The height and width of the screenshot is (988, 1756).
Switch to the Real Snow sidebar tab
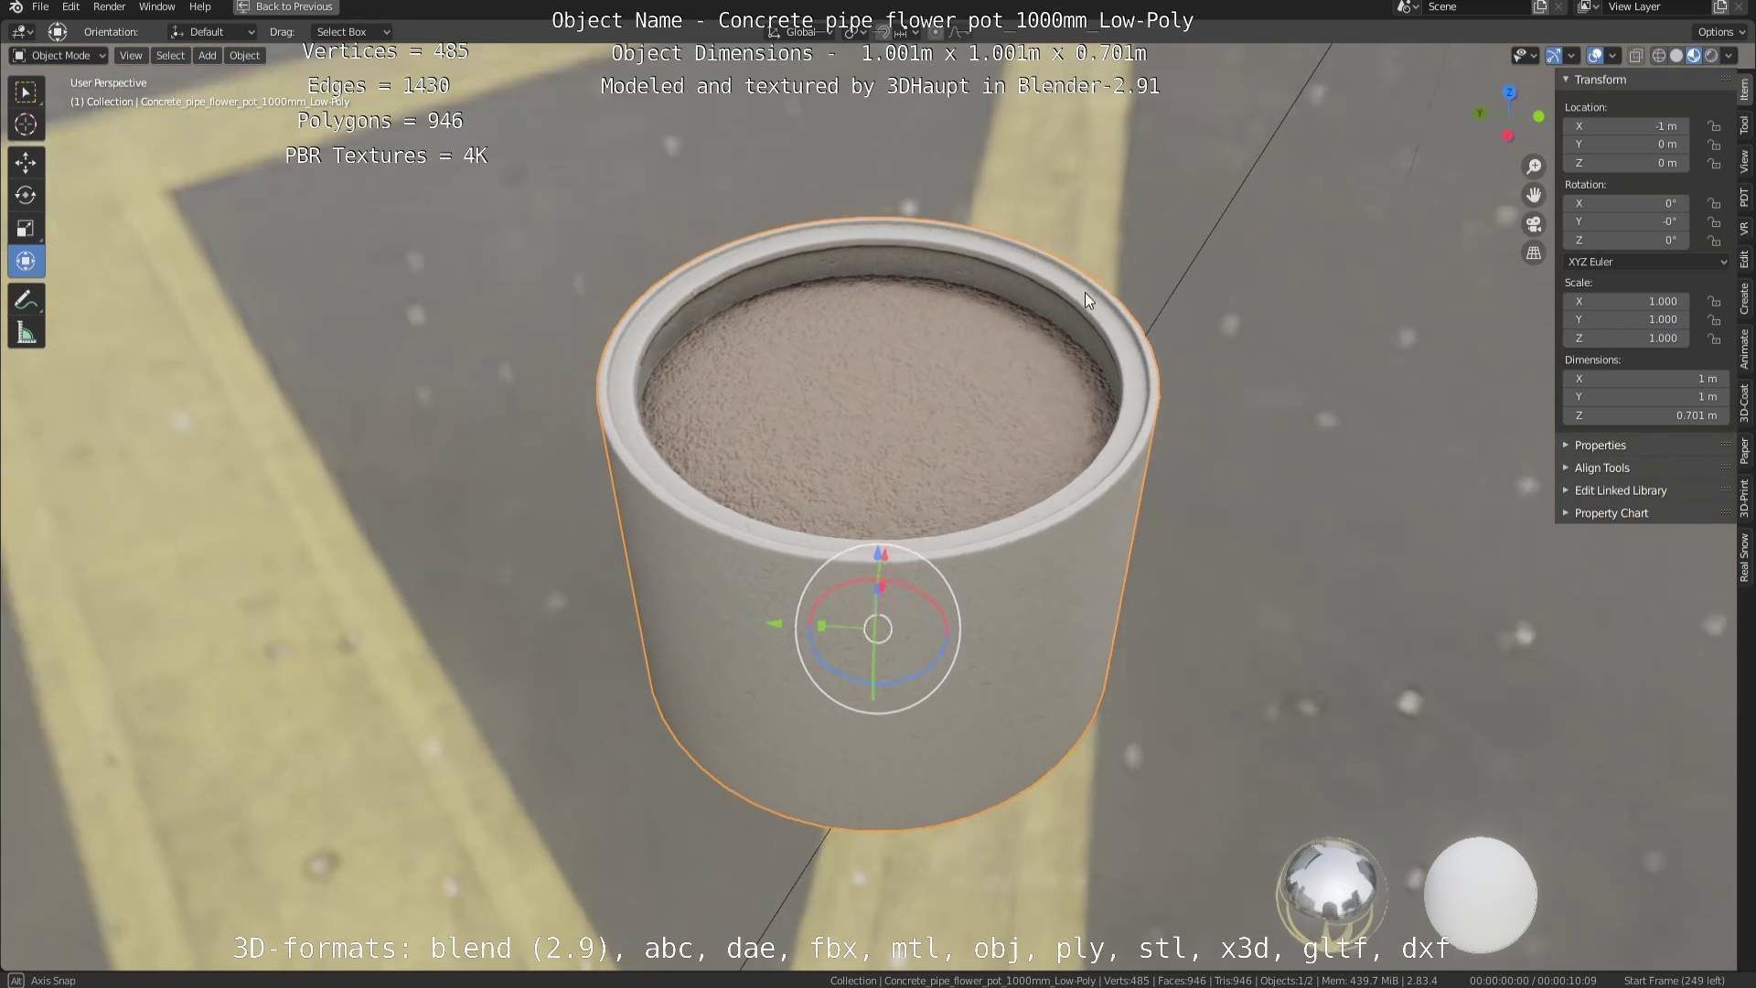(x=1745, y=557)
